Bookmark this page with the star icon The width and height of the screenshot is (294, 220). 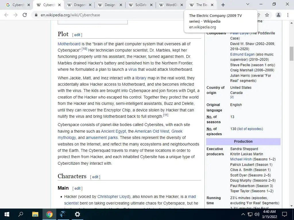(x=267, y=15)
